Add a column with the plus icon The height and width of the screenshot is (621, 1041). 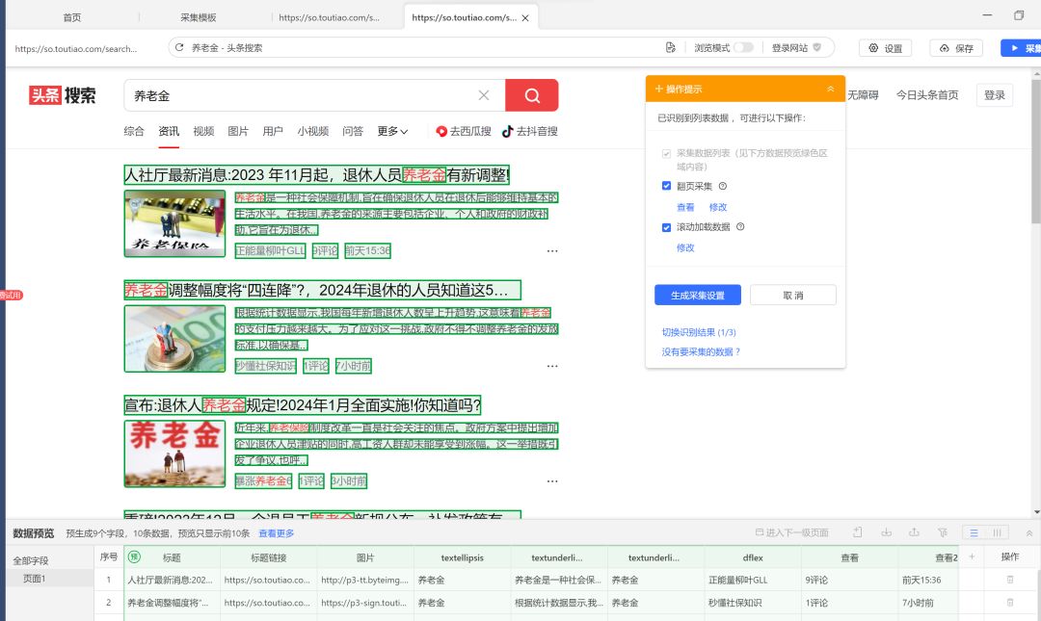(972, 556)
